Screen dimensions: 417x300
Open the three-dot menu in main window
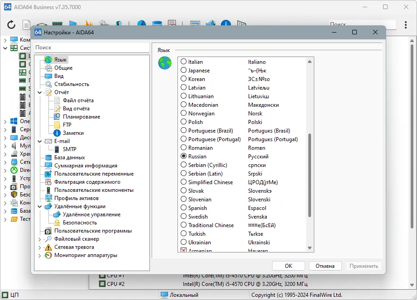click(406, 25)
